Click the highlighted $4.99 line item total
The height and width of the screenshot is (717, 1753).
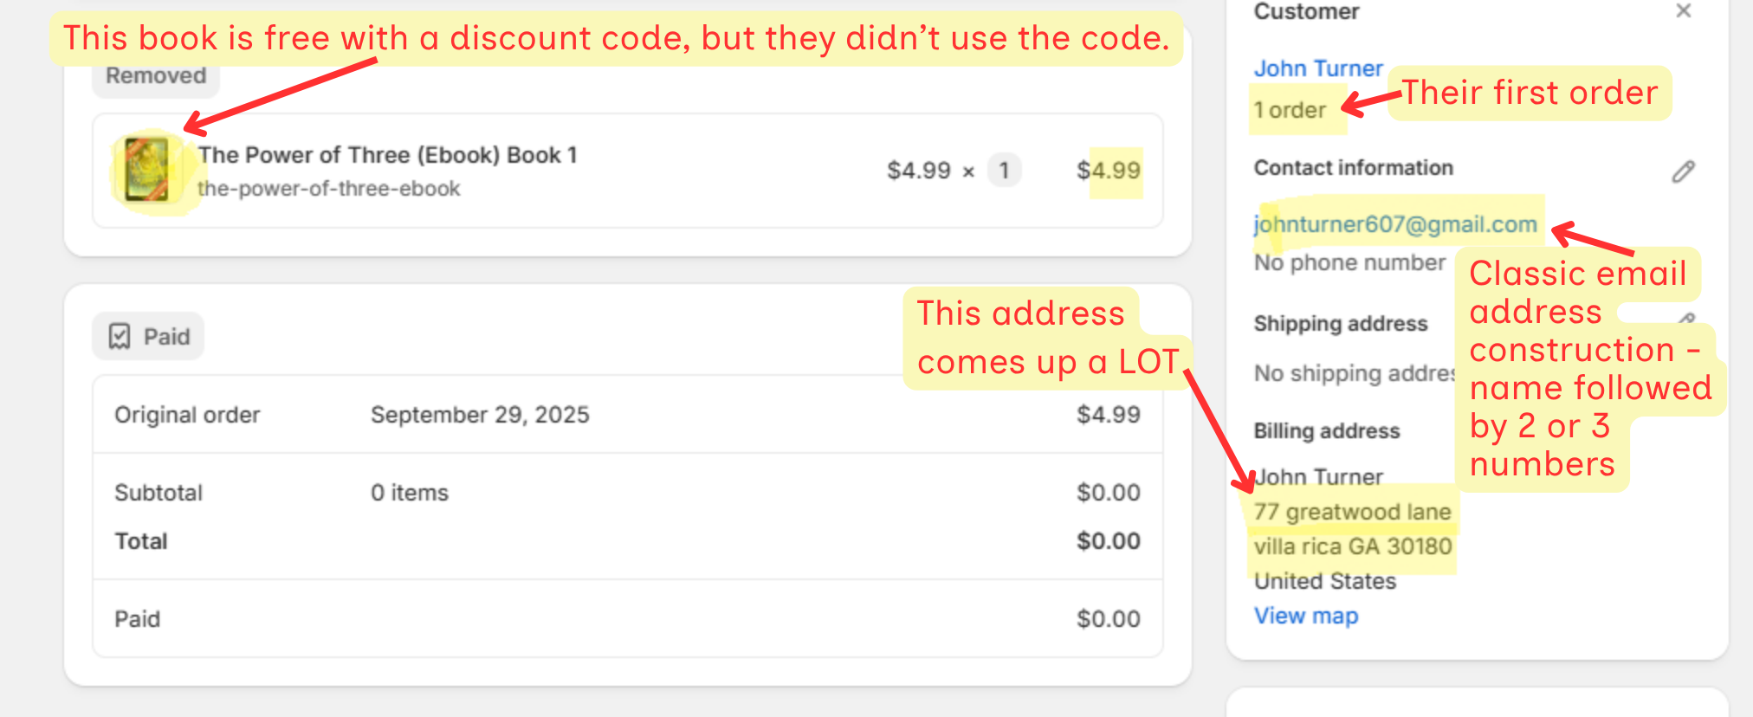point(1109,170)
